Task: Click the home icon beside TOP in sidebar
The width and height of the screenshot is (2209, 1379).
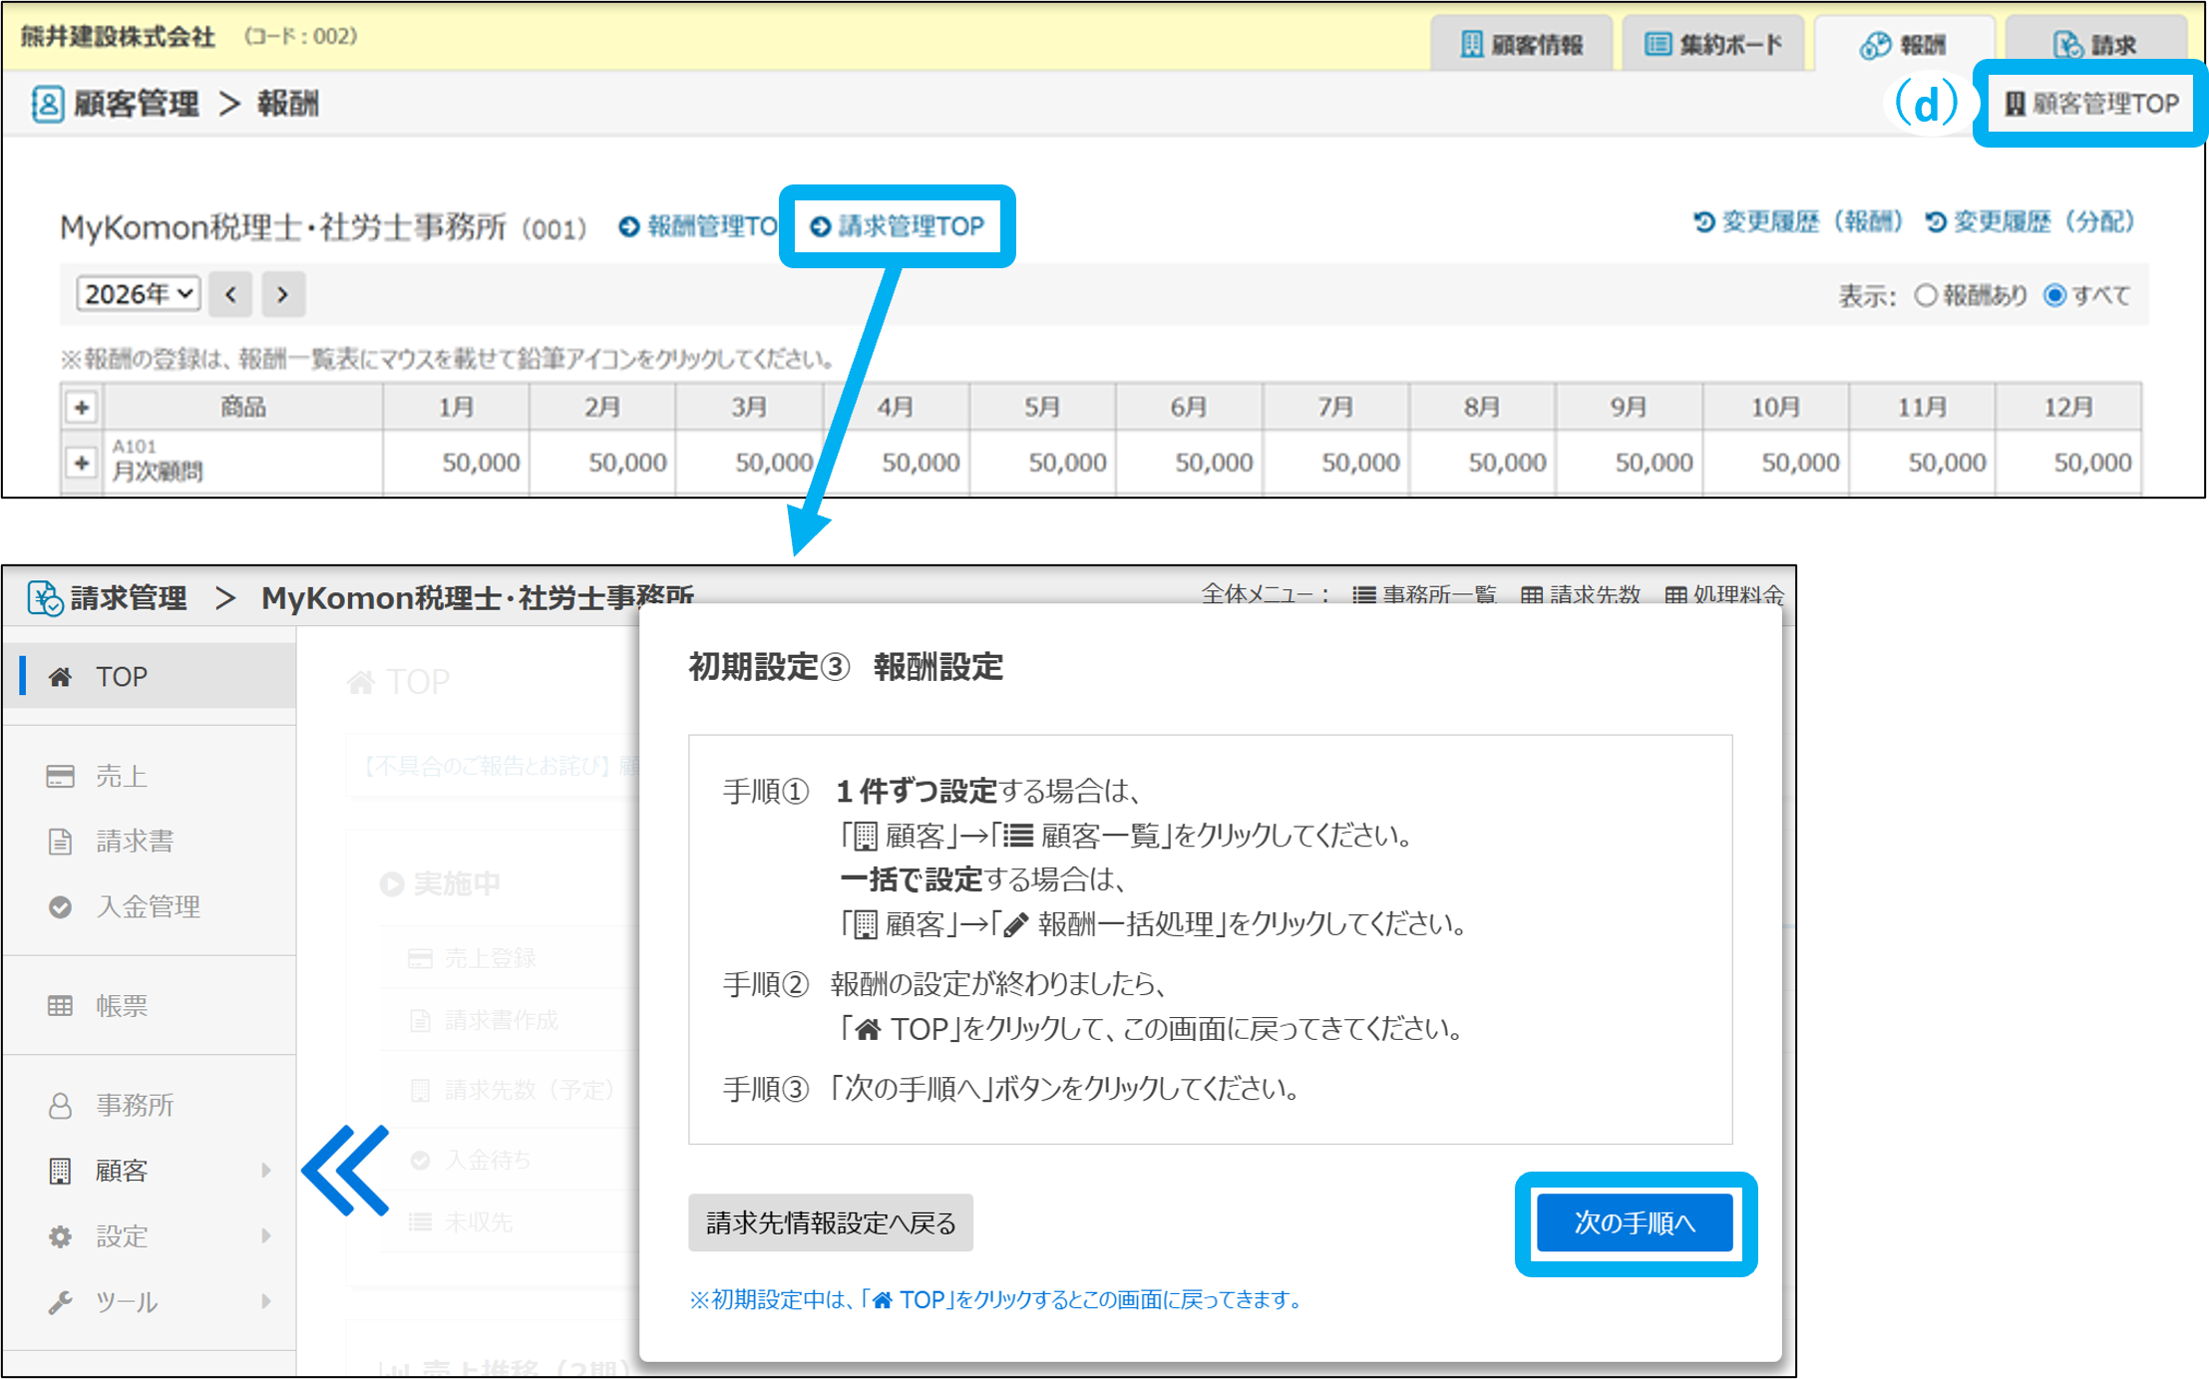Action: 60,677
